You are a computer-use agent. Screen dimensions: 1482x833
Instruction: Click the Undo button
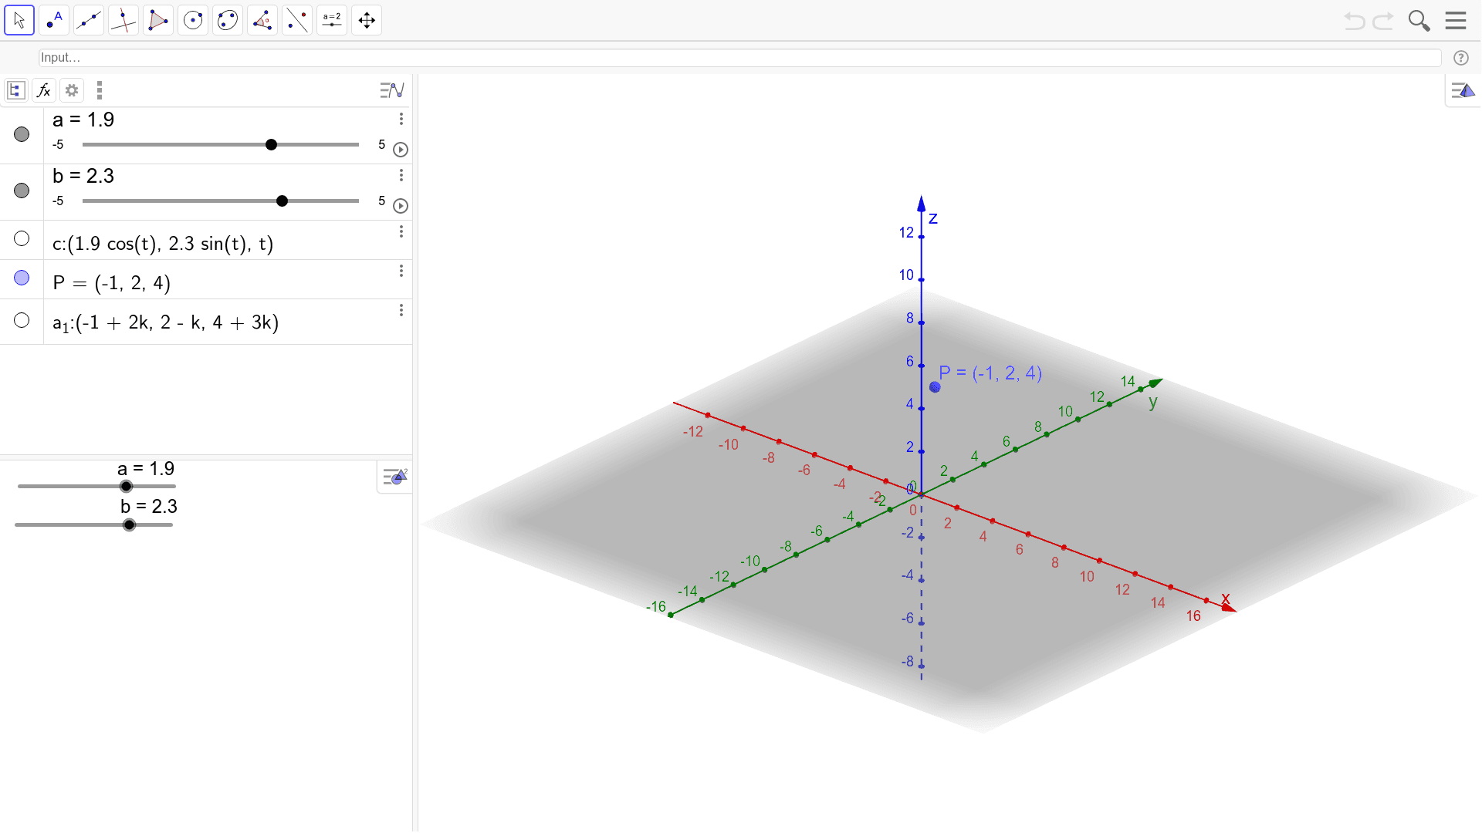coord(1355,21)
